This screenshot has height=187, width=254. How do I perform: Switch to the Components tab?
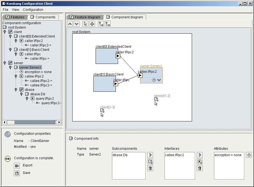43,17
